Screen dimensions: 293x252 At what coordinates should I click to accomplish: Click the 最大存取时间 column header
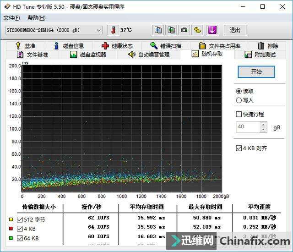pos(206,207)
